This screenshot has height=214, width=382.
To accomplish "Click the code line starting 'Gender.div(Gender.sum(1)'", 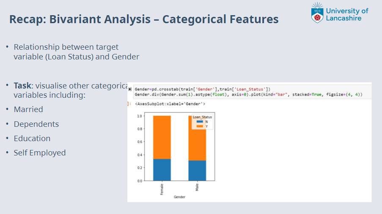I will tap(248, 95).
